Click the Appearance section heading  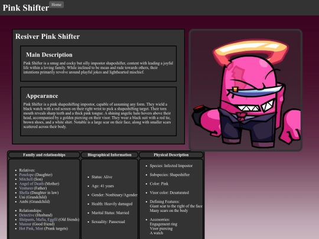[42, 96]
